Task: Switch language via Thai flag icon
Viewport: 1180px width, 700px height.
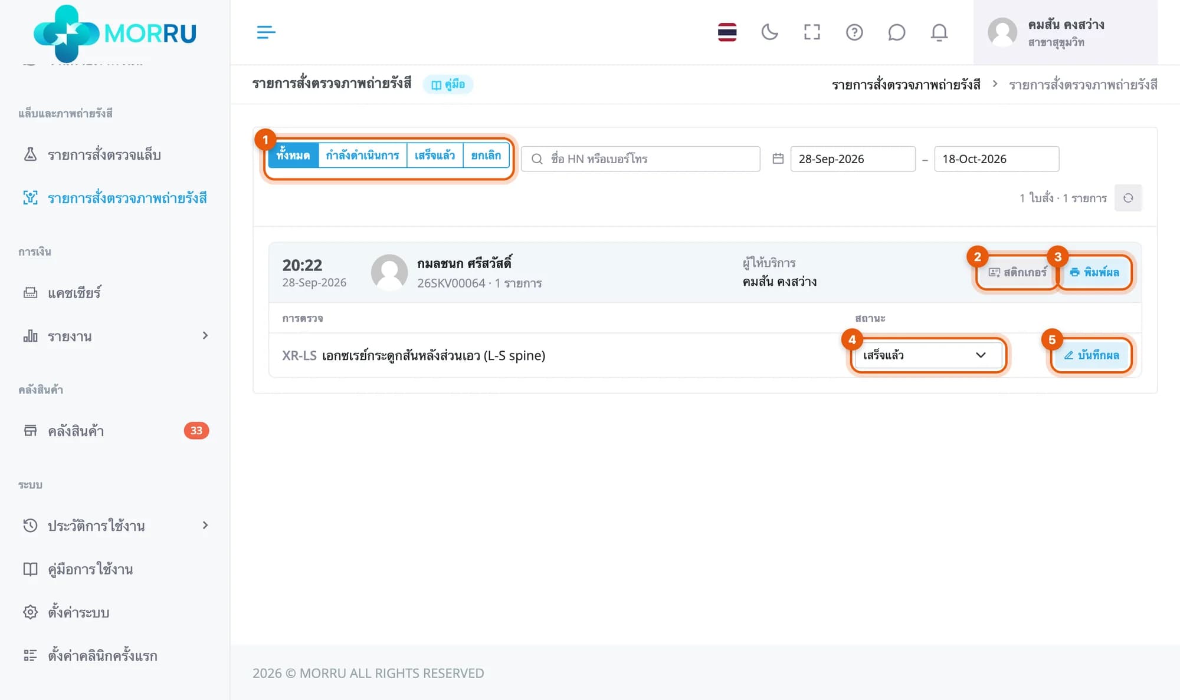Action: [x=727, y=32]
